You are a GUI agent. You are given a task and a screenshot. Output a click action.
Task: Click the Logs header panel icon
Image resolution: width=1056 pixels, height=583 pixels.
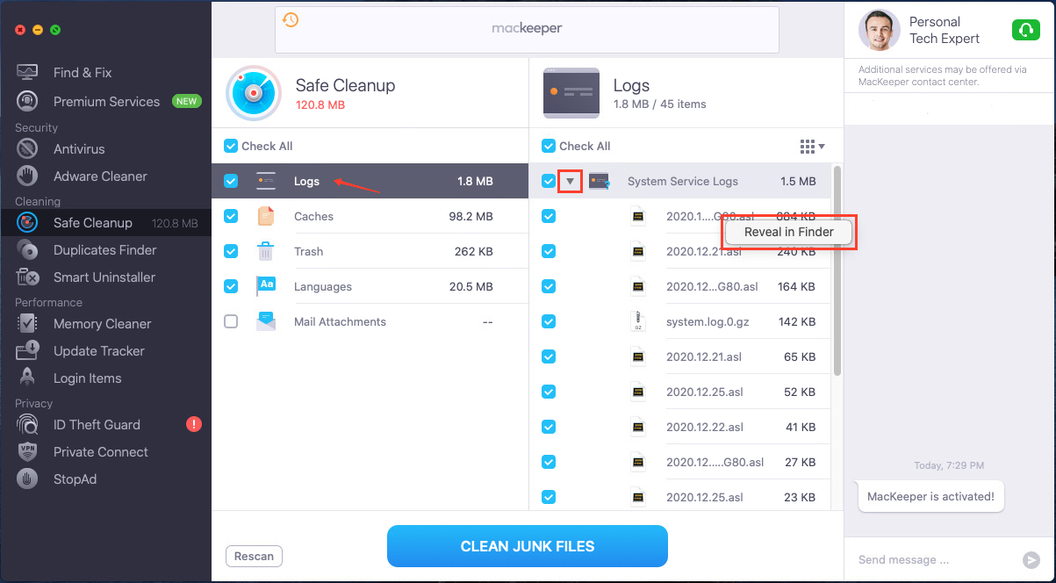(571, 92)
